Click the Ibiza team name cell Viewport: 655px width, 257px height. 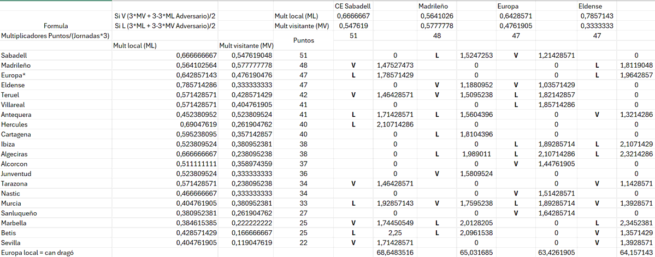(56, 144)
